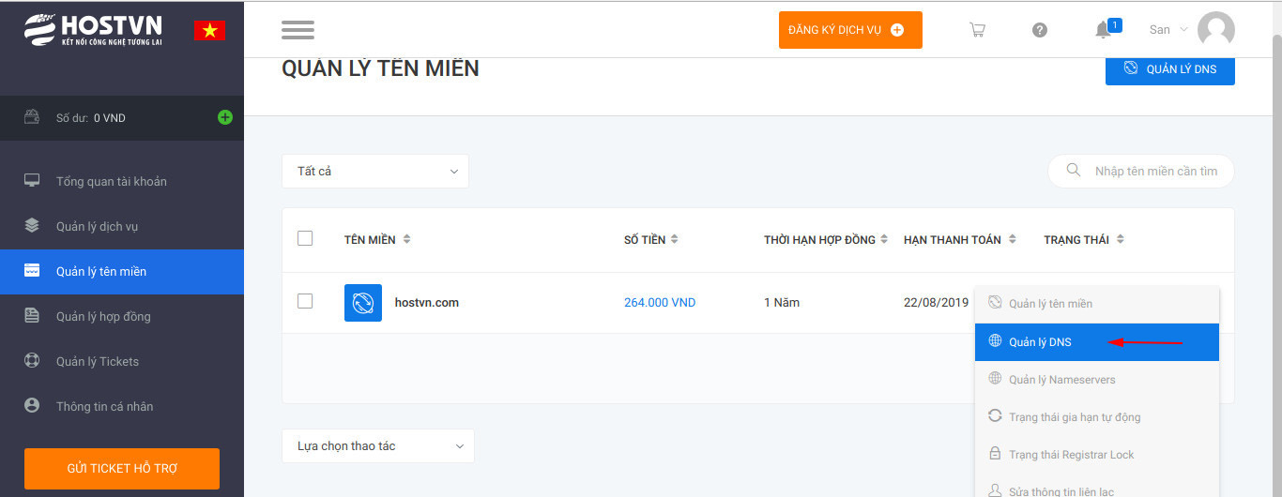This screenshot has height=497, width=1282.
Task: Click the shopping cart icon
Action: pos(977,30)
